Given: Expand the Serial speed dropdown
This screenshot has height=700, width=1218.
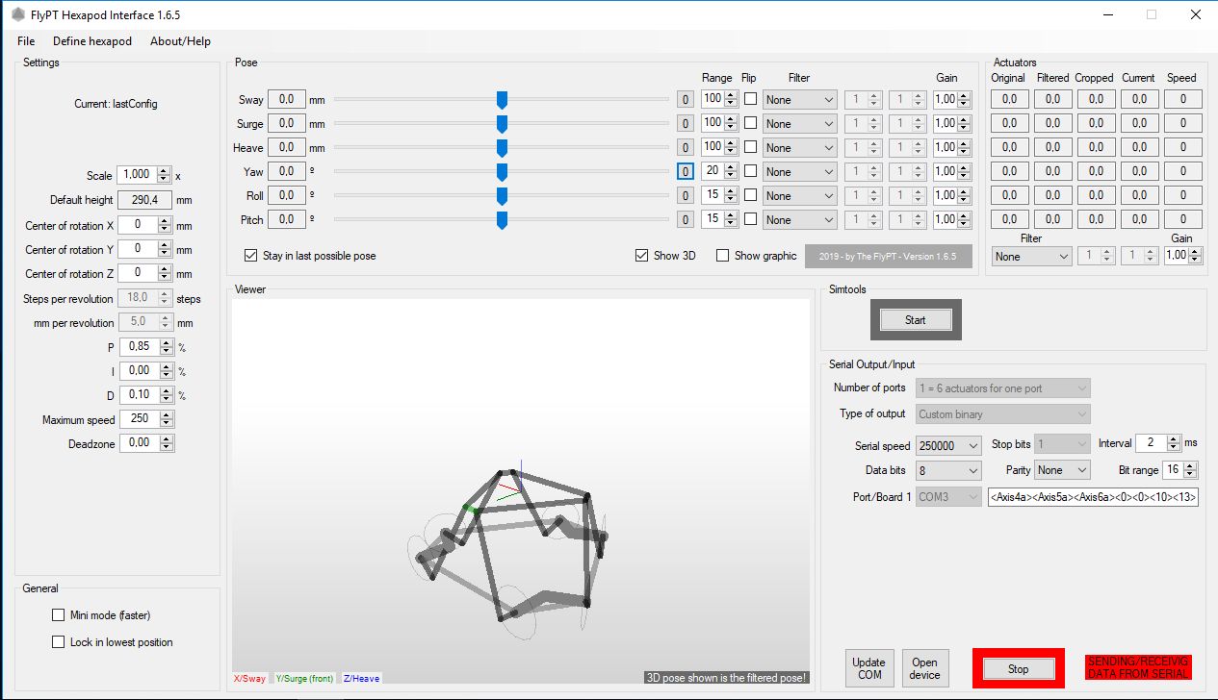Looking at the screenshot, I should [948, 446].
